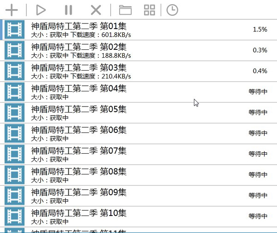Screen dimensions: 277x233
Task: Click 大小:获取中 under 第08集
Action: point(50,180)
